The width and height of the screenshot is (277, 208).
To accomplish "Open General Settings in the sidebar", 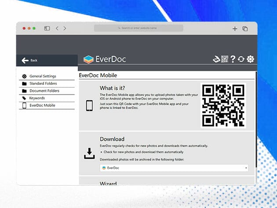I will point(43,77).
